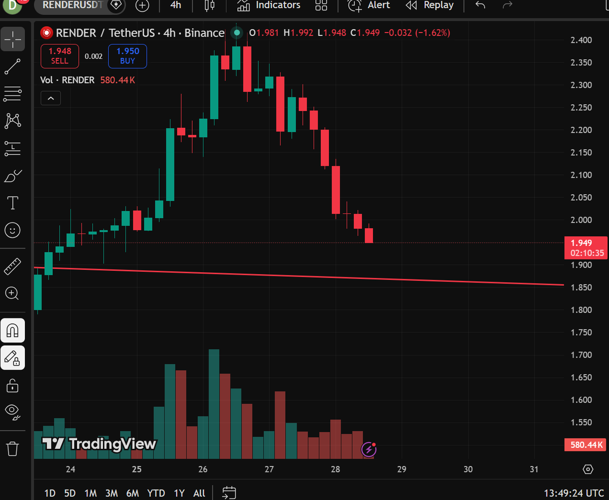Open the patterns drawing tool
Screen dimensions: 609x500
tap(13, 121)
